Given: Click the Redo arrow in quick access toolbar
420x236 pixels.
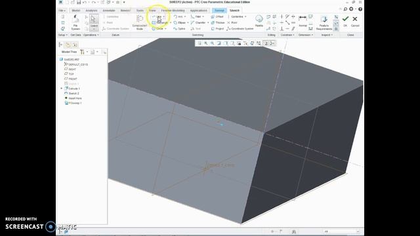Looking at the screenshot, I should (93, 3).
